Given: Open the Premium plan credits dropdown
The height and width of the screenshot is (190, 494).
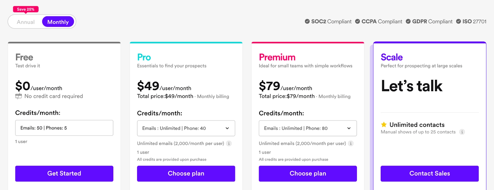Looking at the screenshot, I should (x=308, y=128).
